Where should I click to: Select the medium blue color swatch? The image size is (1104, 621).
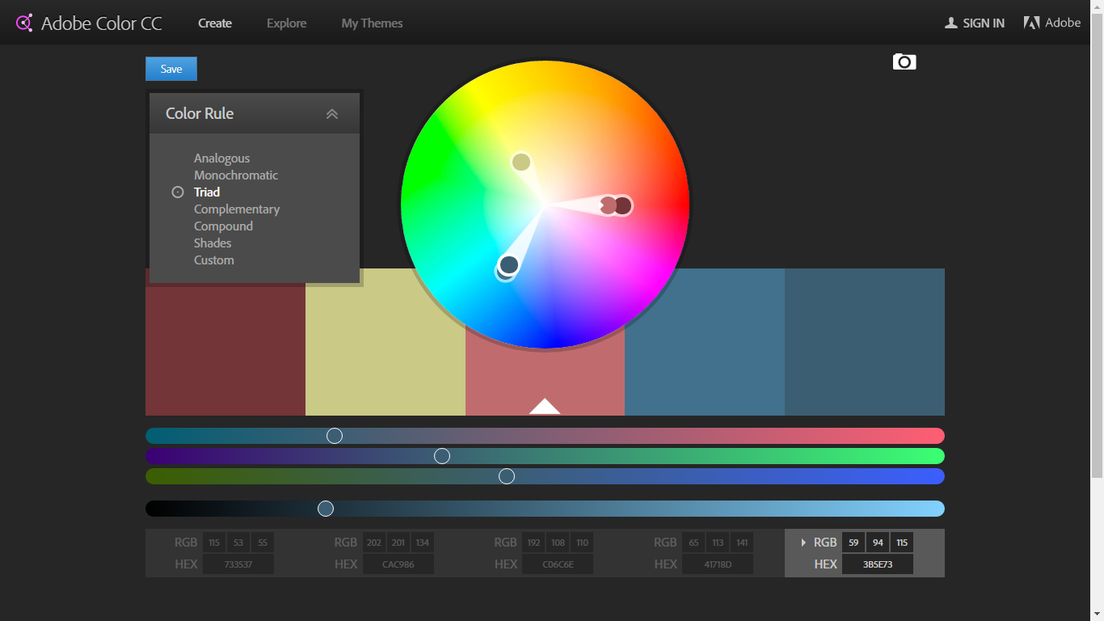coord(705,342)
